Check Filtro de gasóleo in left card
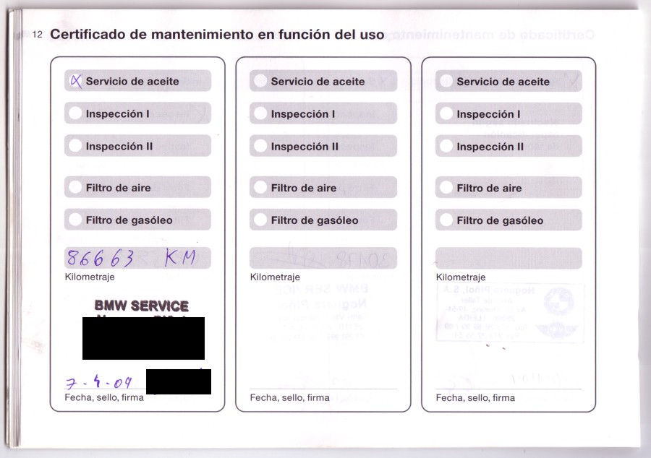Image resolution: width=651 pixels, height=458 pixels. click(75, 220)
